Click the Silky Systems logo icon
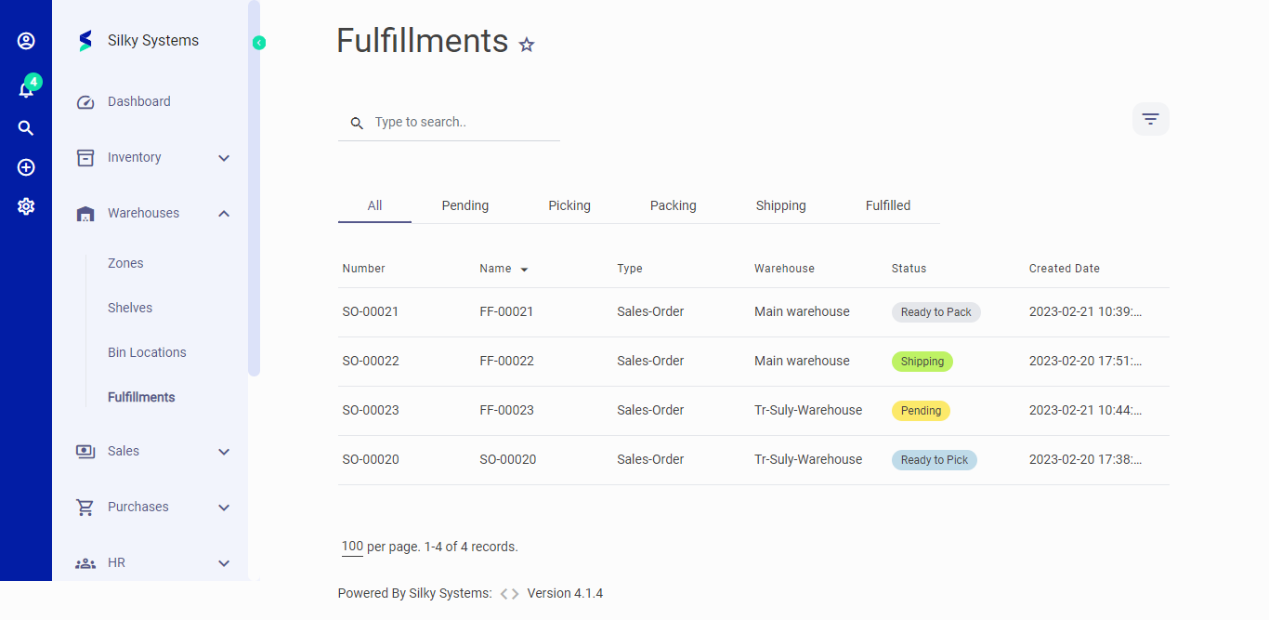Screen dimensions: 1269x620 click(85, 40)
